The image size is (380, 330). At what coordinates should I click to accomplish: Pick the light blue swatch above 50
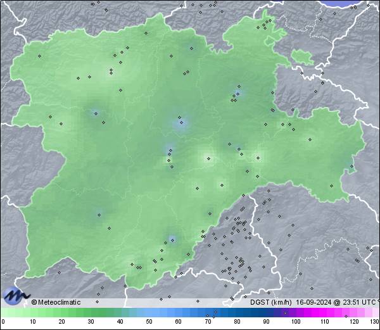[x=149, y=313]
